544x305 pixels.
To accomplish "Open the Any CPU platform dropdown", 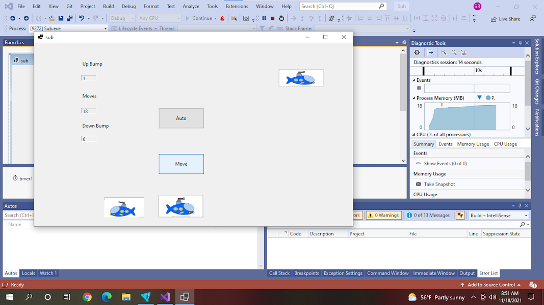I will [159, 18].
